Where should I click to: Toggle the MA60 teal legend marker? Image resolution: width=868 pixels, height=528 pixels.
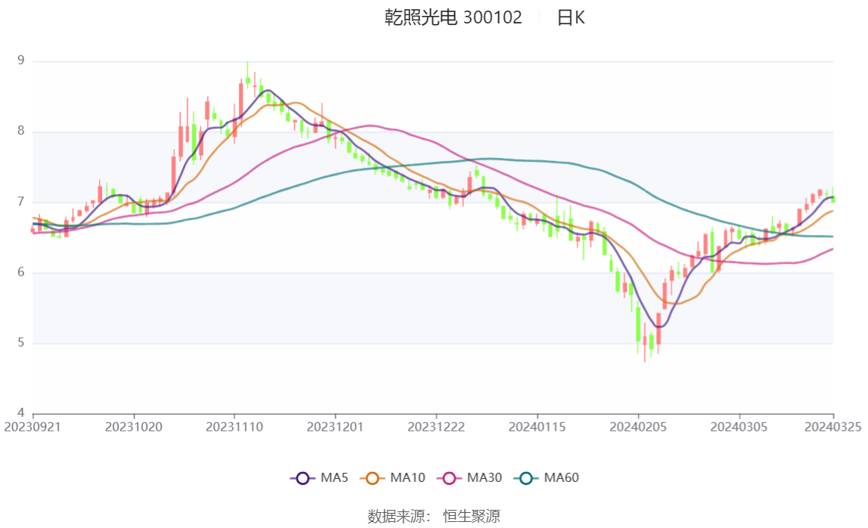point(526,478)
